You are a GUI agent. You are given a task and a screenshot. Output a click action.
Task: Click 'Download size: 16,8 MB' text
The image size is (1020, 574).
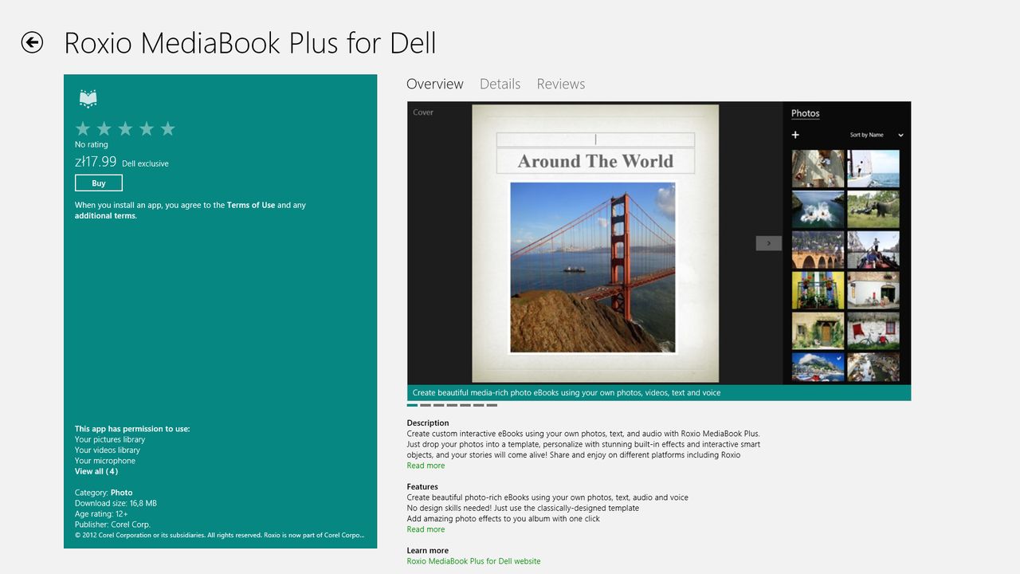[x=116, y=503]
